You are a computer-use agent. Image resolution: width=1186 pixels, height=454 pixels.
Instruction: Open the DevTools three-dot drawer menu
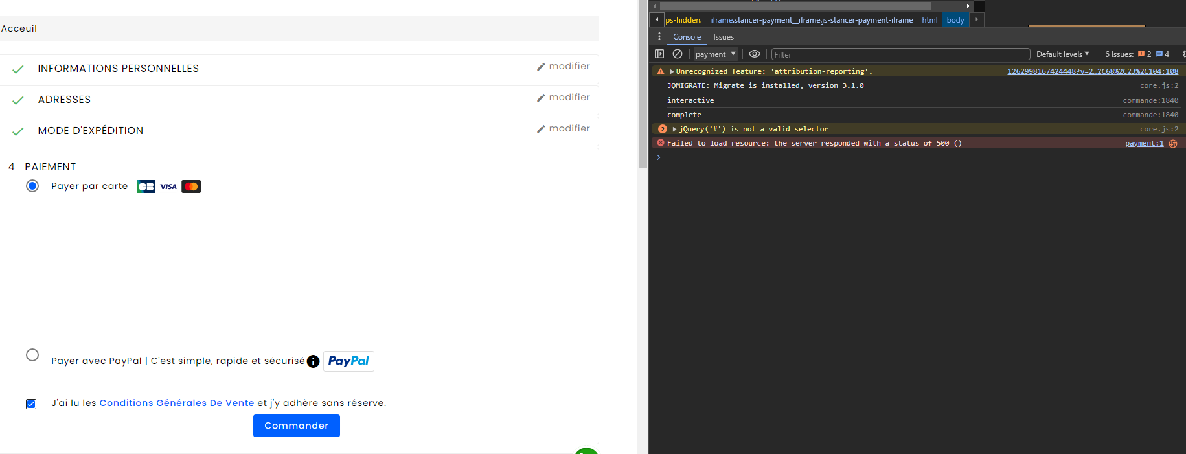click(x=659, y=37)
